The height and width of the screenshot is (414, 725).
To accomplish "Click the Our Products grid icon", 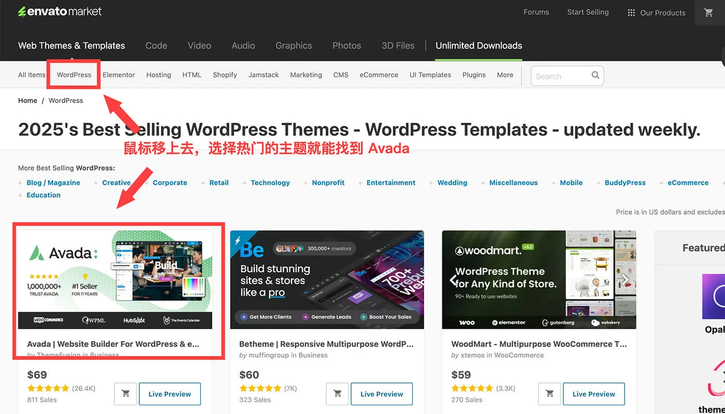I will (x=631, y=13).
